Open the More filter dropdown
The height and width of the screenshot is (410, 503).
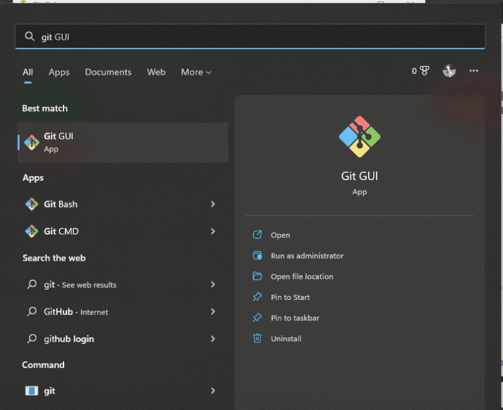pos(196,72)
